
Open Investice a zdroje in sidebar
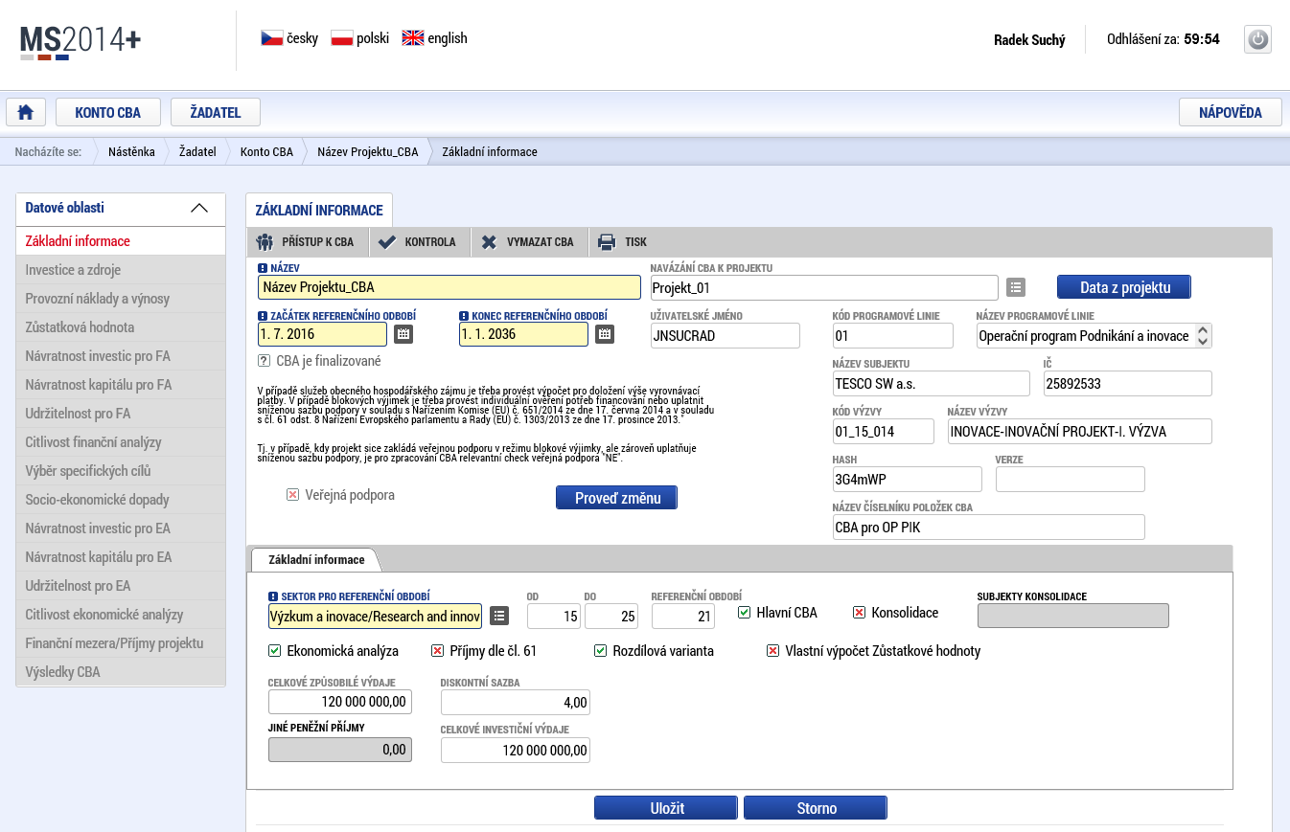(121, 270)
